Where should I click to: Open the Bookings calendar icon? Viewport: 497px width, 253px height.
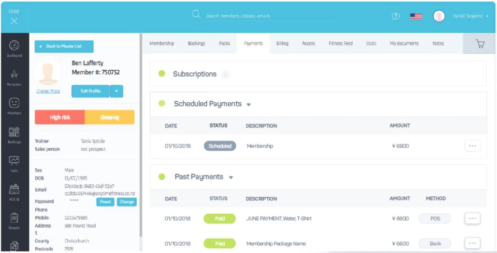14,132
